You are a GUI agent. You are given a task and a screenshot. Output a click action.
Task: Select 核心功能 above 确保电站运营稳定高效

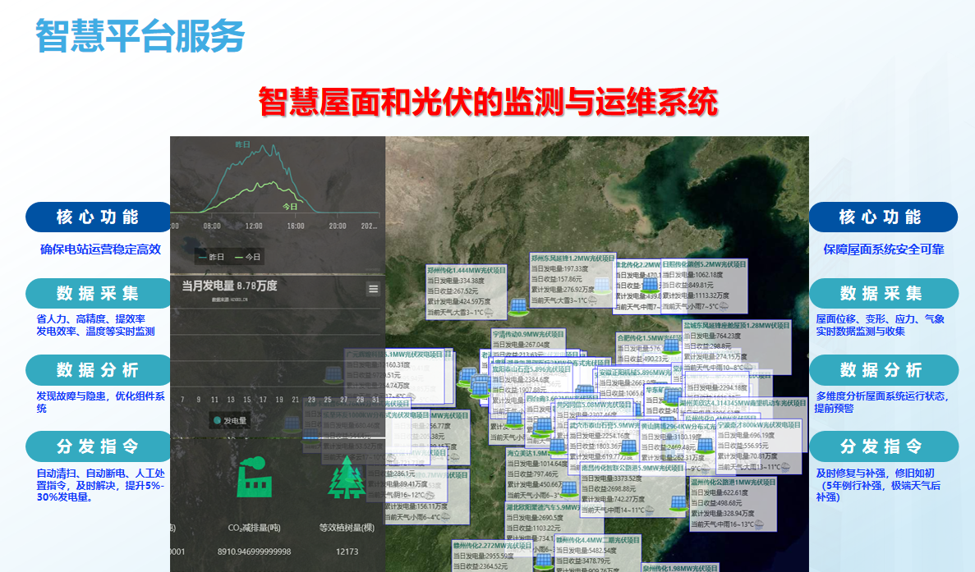(x=97, y=217)
